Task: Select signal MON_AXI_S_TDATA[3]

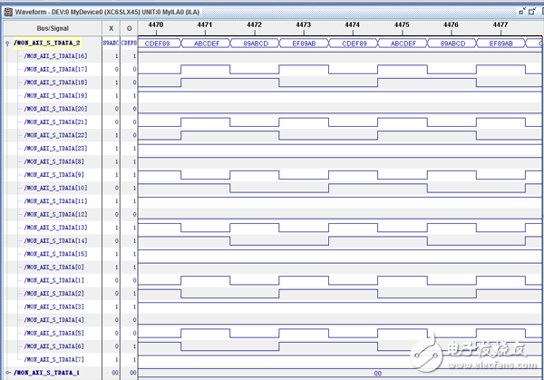Action: tap(54, 307)
